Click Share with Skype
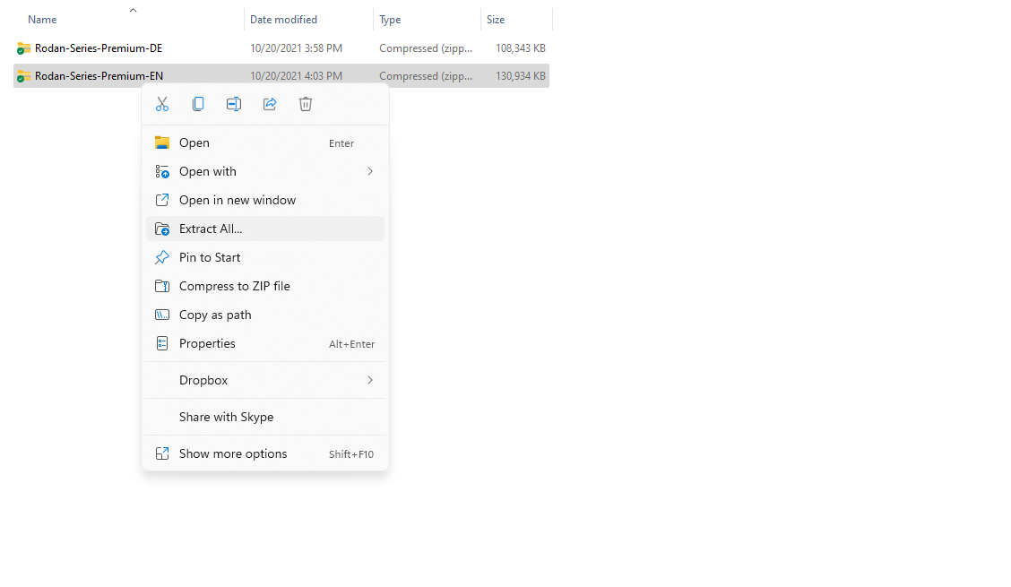 [x=226, y=417]
